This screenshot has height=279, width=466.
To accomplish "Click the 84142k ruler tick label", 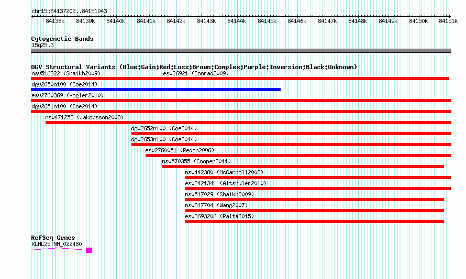I will click(x=176, y=21).
